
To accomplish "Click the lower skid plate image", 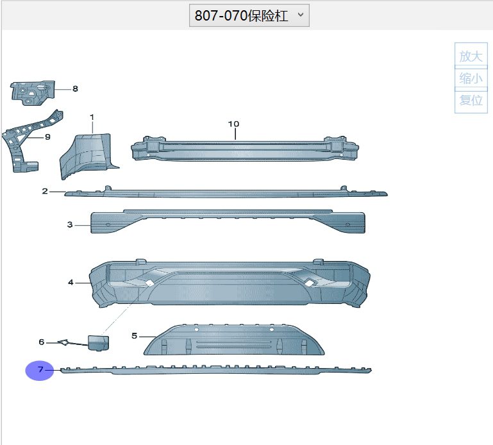I will 234,340.
